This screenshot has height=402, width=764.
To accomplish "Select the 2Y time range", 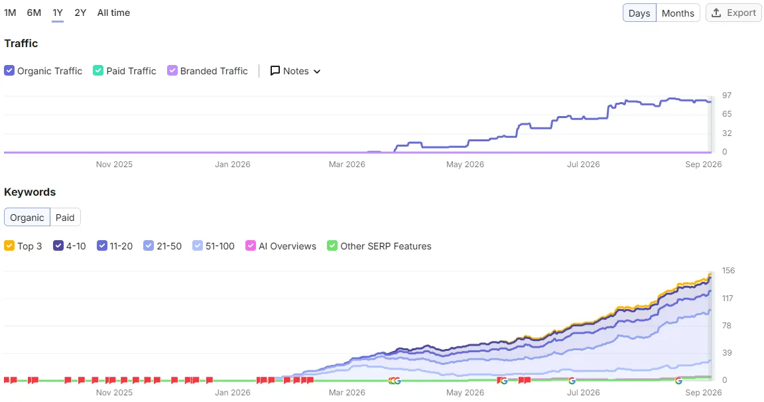I will coord(80,13).
